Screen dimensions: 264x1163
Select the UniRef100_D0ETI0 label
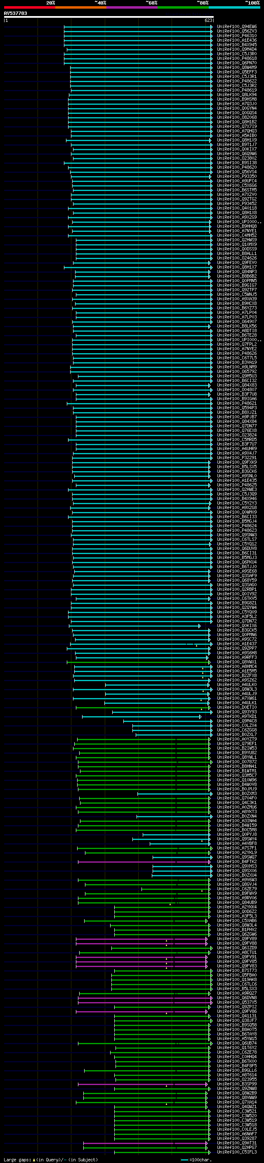237,708
